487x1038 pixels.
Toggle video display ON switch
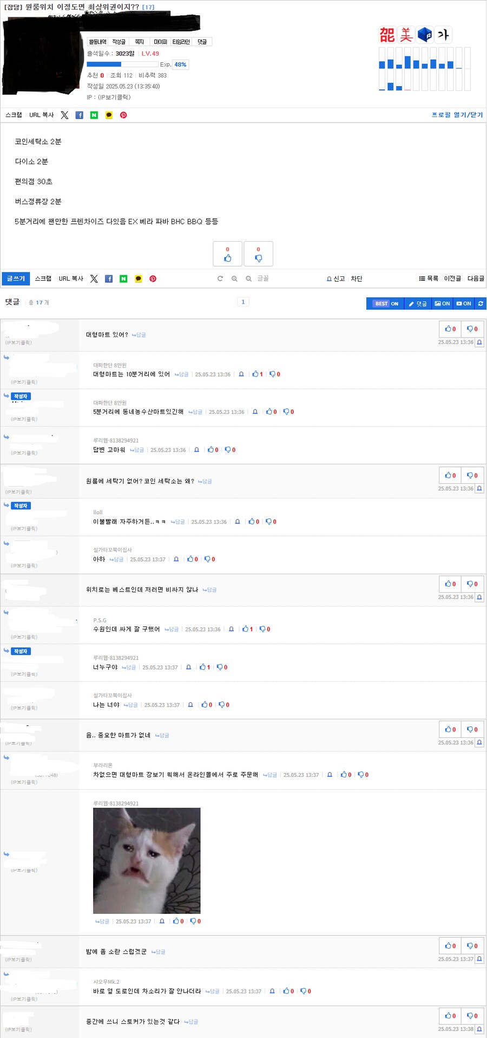pos(464,303)
